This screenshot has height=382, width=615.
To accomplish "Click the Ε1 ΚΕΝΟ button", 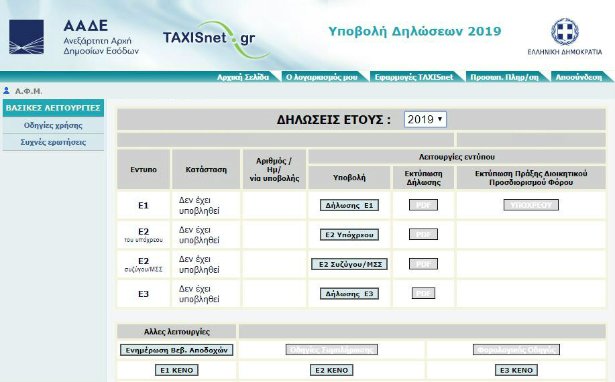I will tap(176, 370).
